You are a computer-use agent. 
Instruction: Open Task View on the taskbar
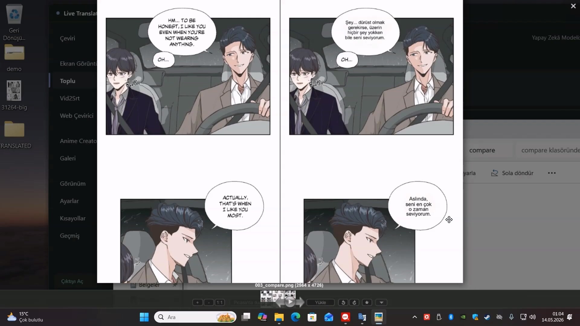pyautogui.click(x=246, y=317)
